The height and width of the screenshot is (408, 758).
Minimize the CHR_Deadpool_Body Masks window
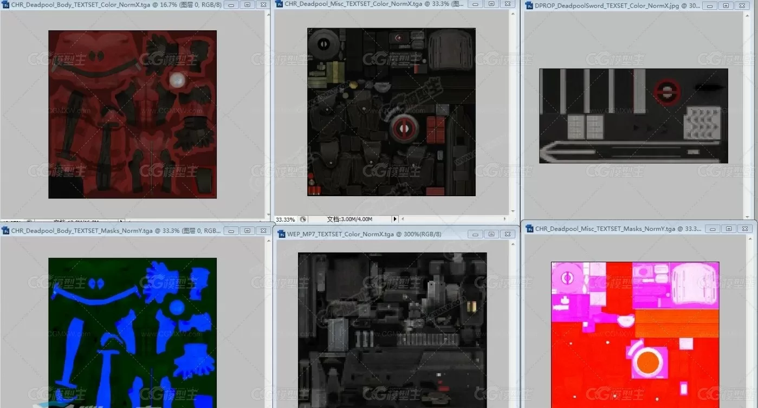[x=231, y=231]
